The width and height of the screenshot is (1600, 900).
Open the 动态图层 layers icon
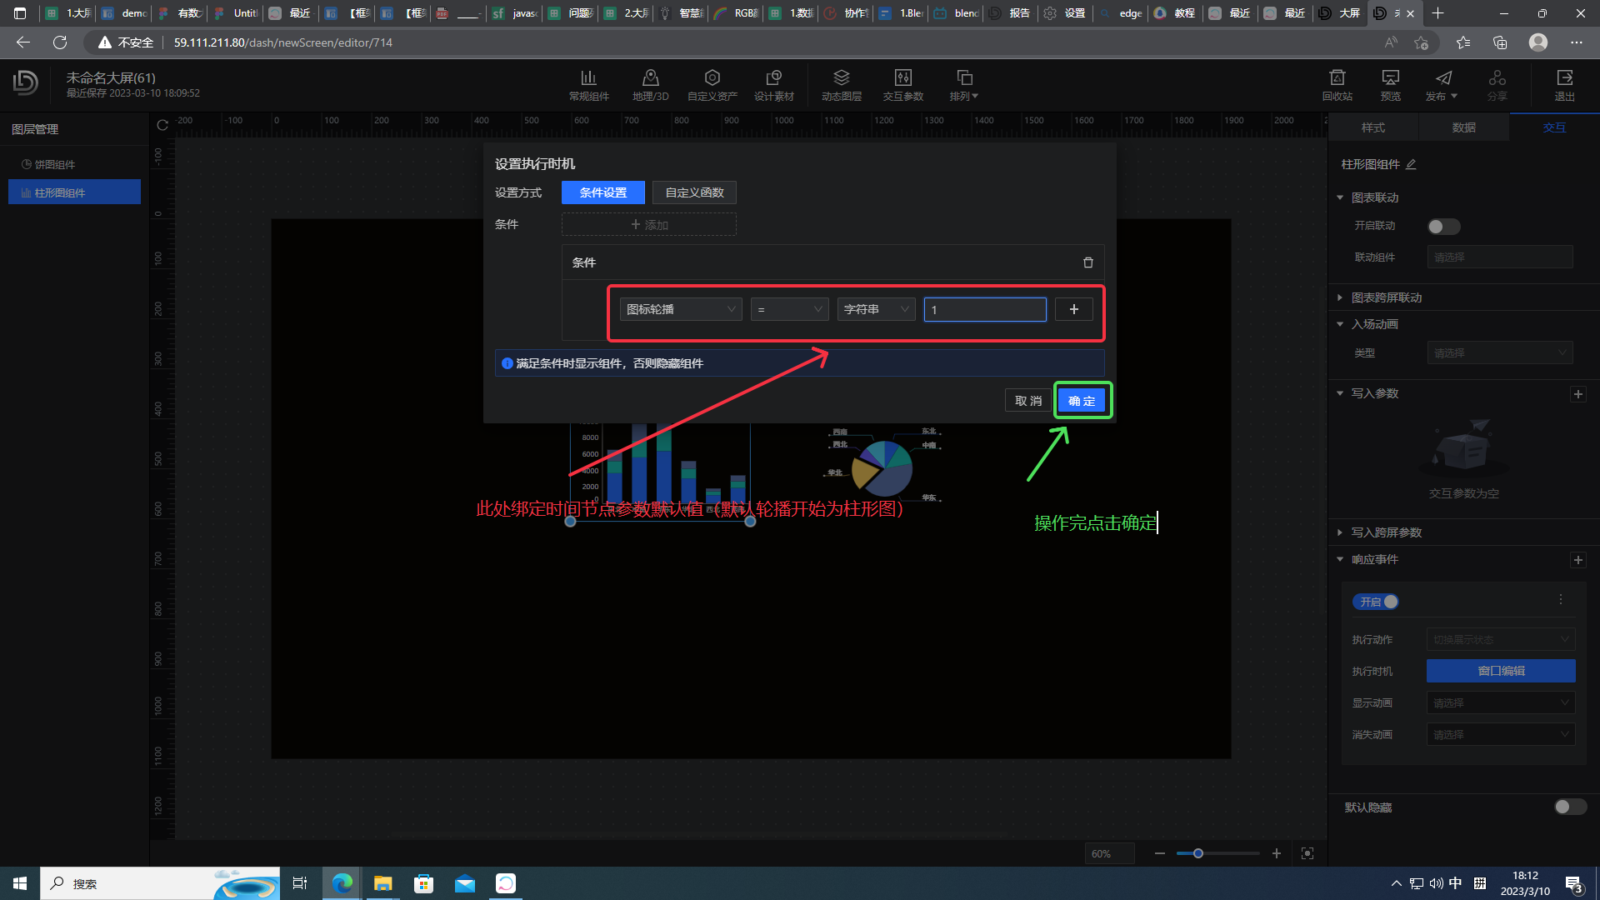coord(841,85)
